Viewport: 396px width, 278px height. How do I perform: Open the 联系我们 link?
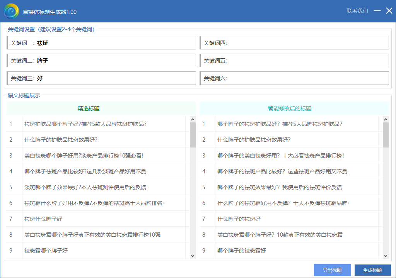tap(357, 11)
